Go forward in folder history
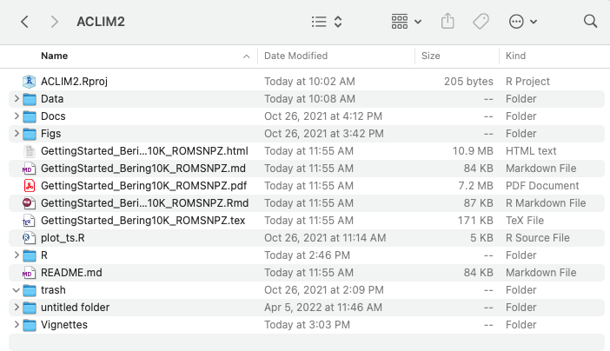 [x=55, y=21]
